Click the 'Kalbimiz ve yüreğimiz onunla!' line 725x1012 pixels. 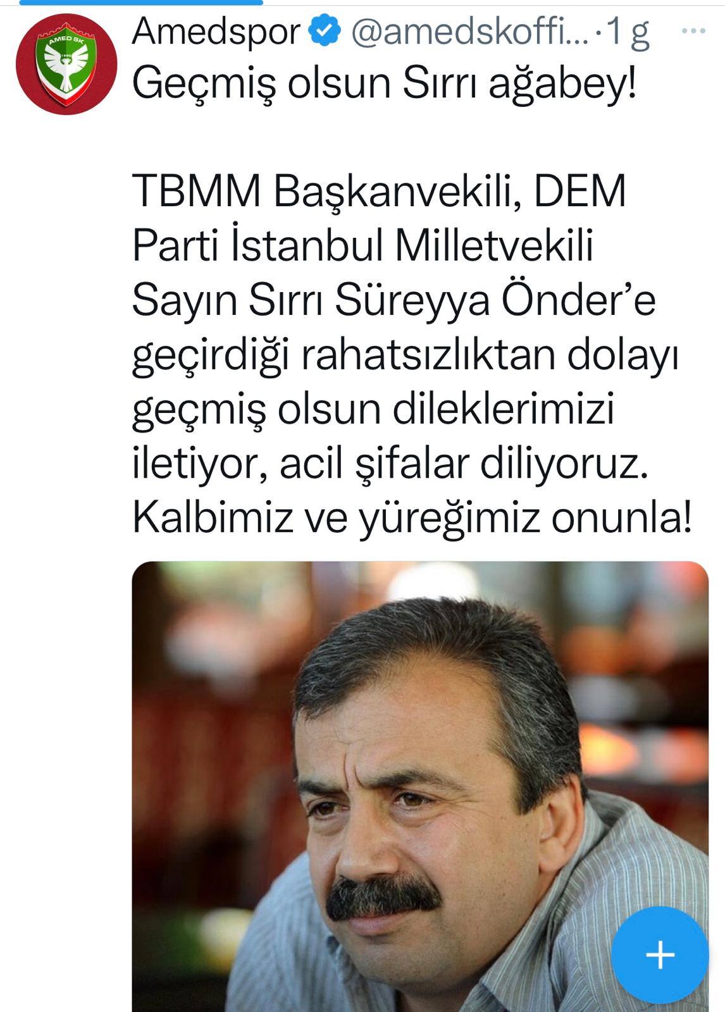(412, 518)
